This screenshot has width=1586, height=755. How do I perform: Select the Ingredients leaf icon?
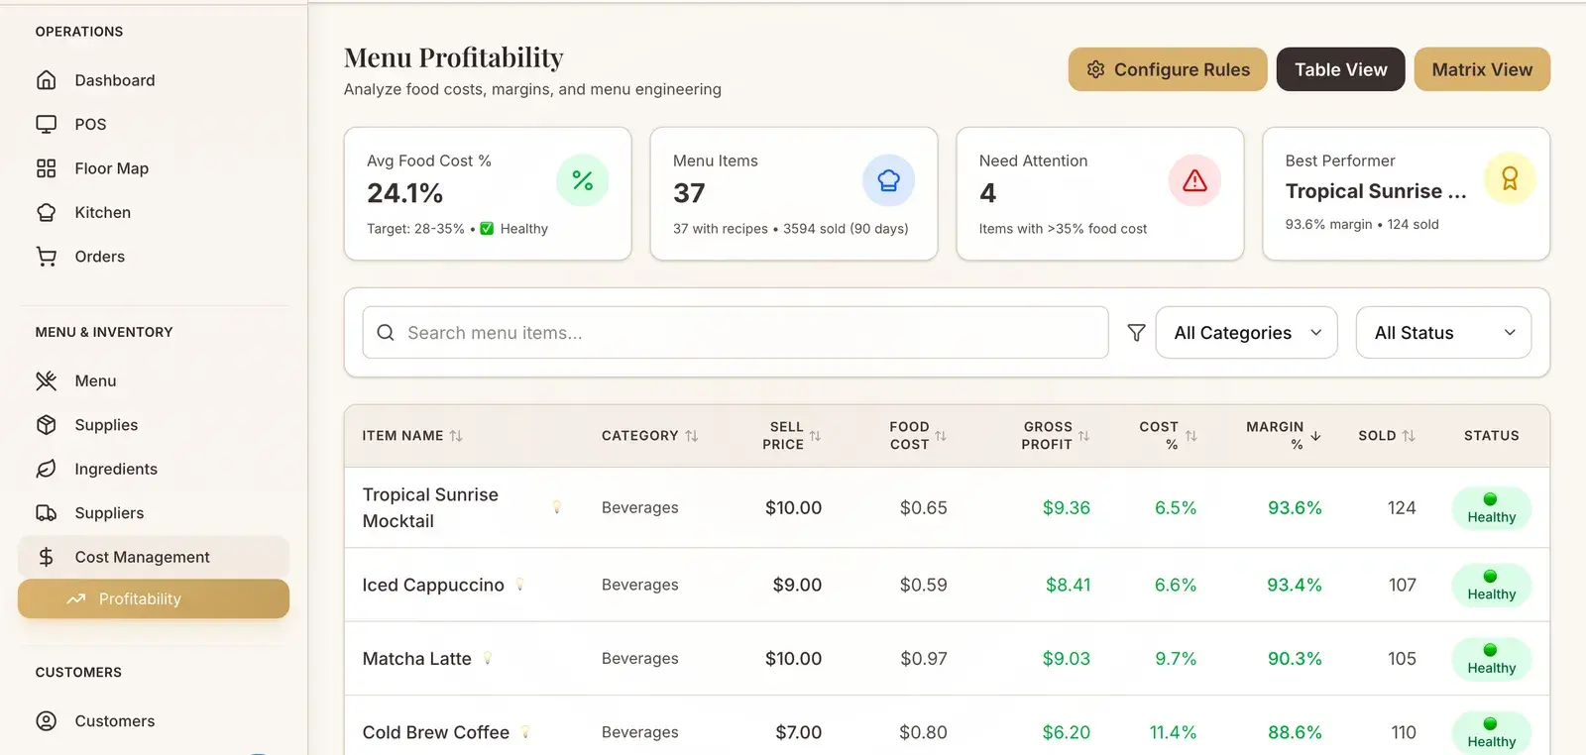click(47, 469)
